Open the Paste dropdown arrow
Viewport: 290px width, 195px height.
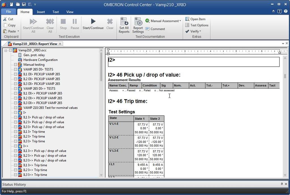(18, 31)
